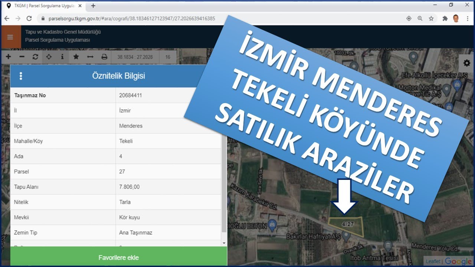
Task: Select the measure distance arrow tool
Action: (90, 57)
